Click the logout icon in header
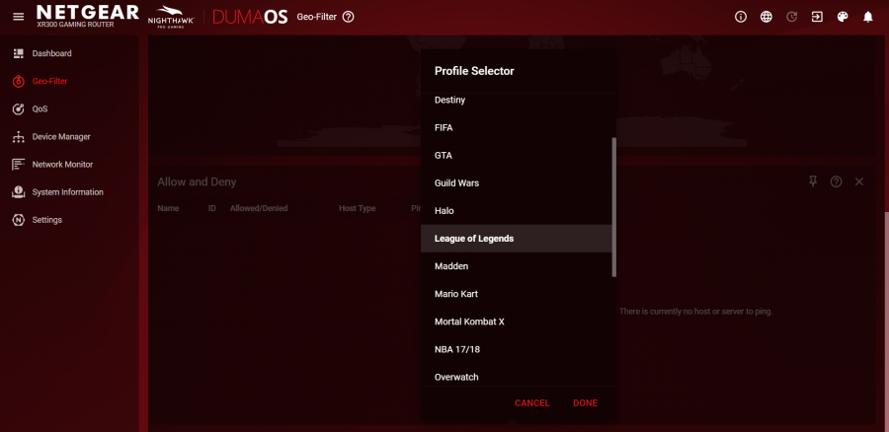The width and height of the screenshot is (889, 432). click(x=817, y=17)
